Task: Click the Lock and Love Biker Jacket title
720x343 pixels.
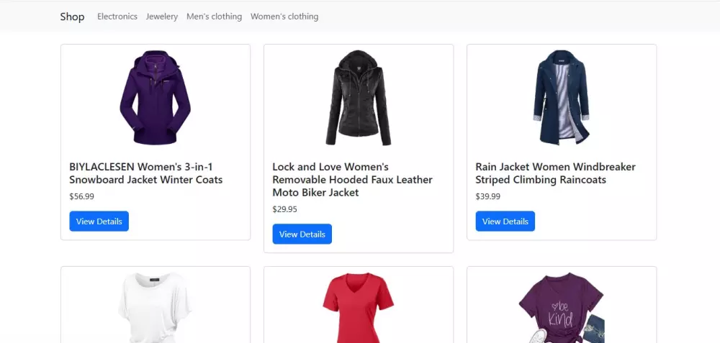Action: (352, 180)
